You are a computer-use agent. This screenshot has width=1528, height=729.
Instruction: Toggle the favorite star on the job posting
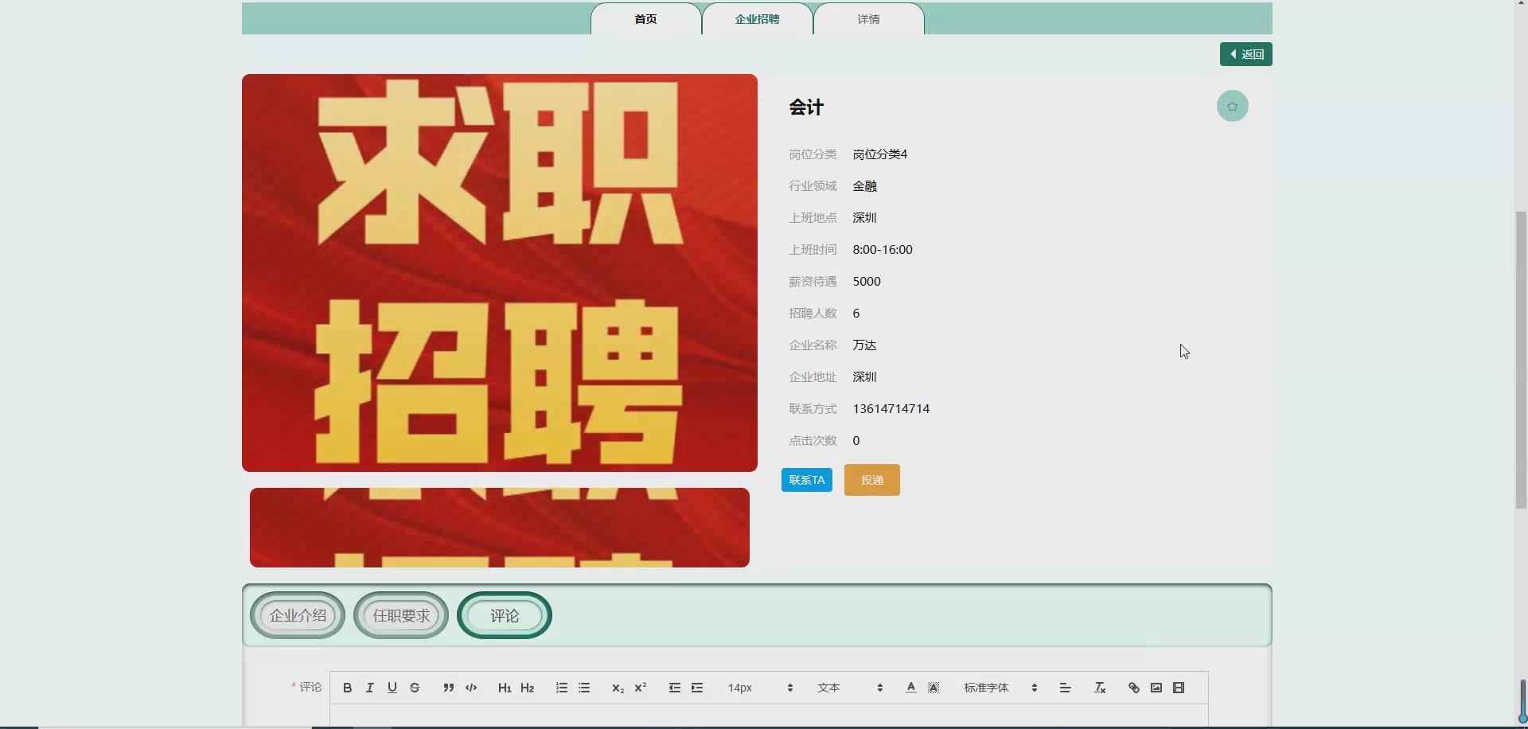[1233, 105]
